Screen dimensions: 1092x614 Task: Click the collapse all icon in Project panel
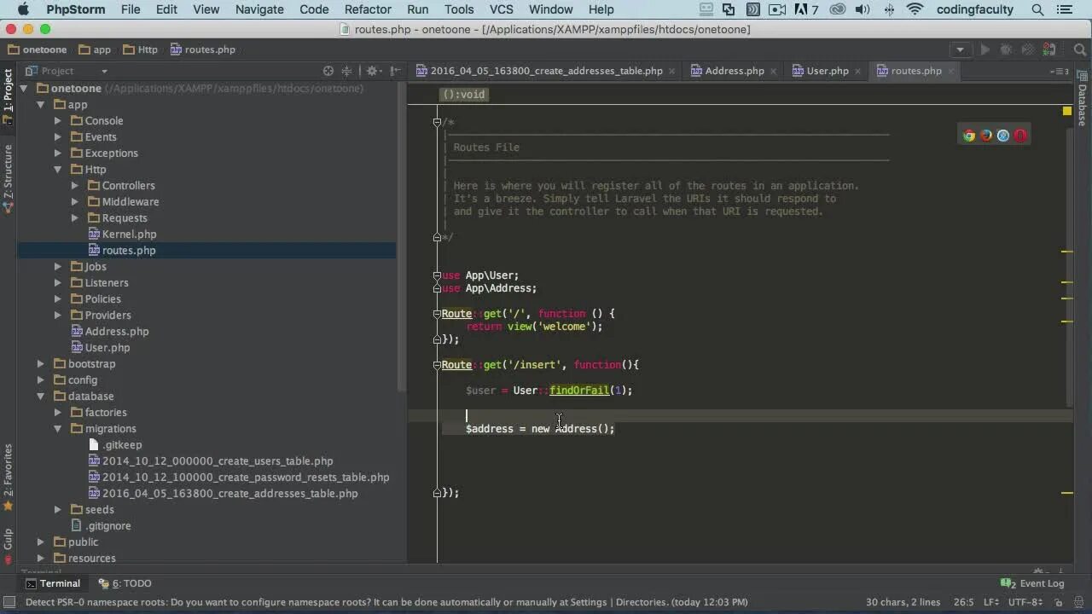click(346, 71)
